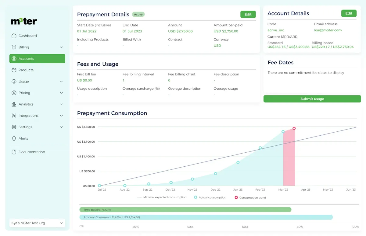Expand the Analytics menu chevron
Image resolution: width=366 pixels, height=236 pixels.
pyautogui.click(x=61, y=104)
